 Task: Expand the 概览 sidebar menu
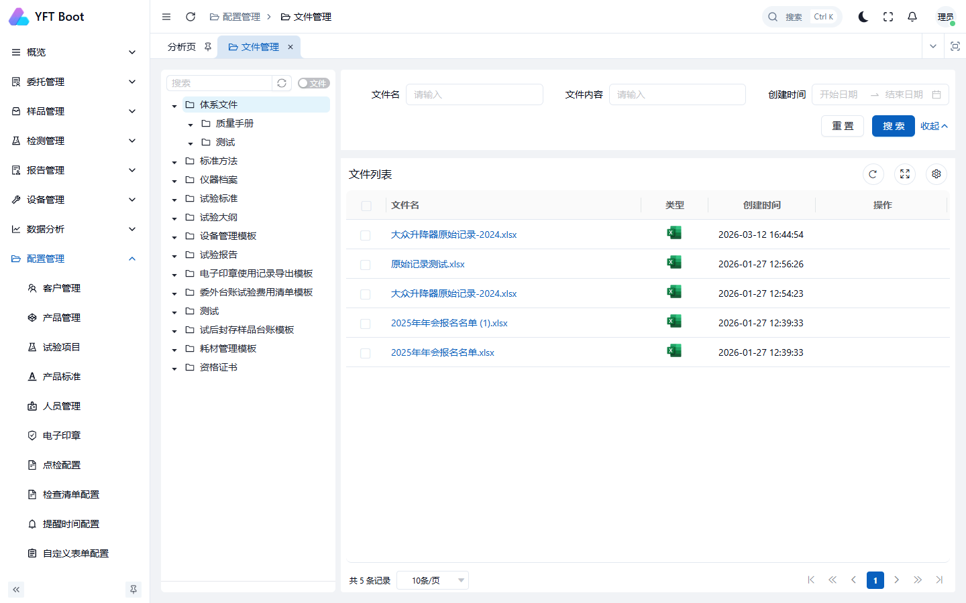(74, 52)
